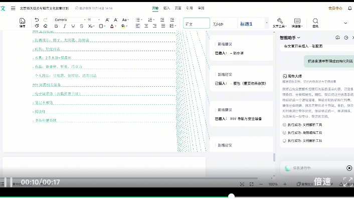The image size is (354, 199).
Task: Toggle left alignment
Action: 138,26
